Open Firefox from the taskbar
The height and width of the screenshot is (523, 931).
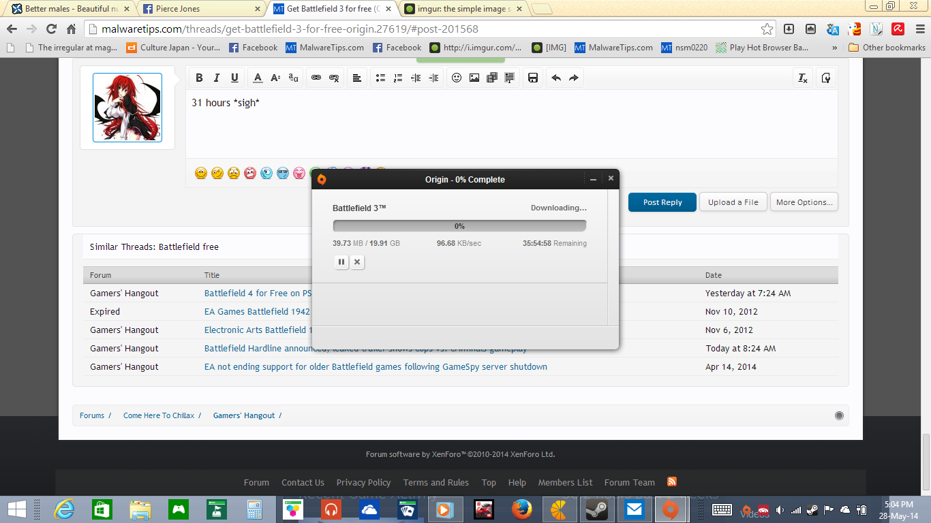click(x=522, y=509)
